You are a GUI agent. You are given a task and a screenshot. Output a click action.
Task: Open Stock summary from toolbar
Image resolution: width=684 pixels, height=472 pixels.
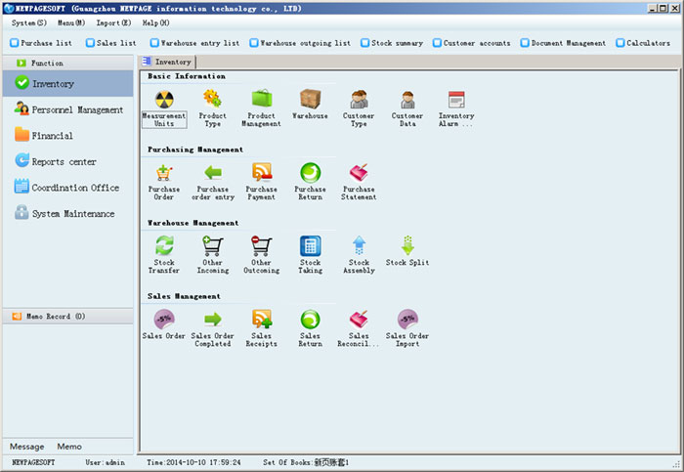click(391, 43)
